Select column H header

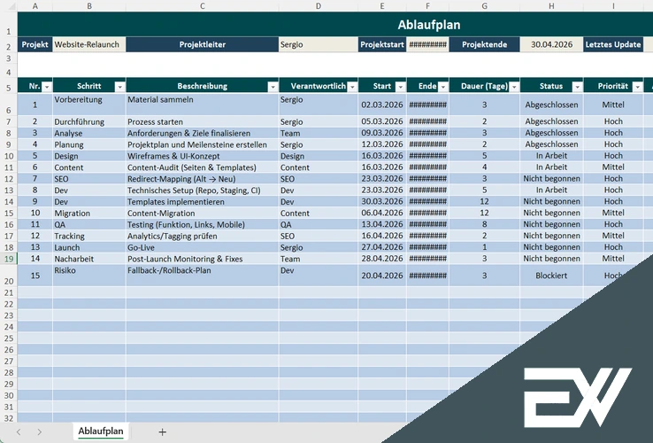tap(551, 6)
